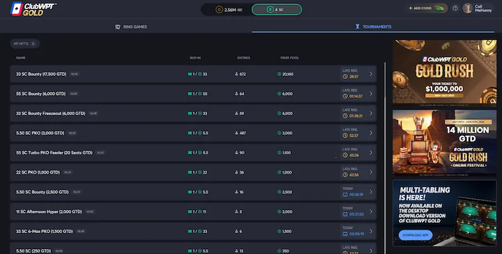Switch to the 4 SC sweeps coins balance

277,10
